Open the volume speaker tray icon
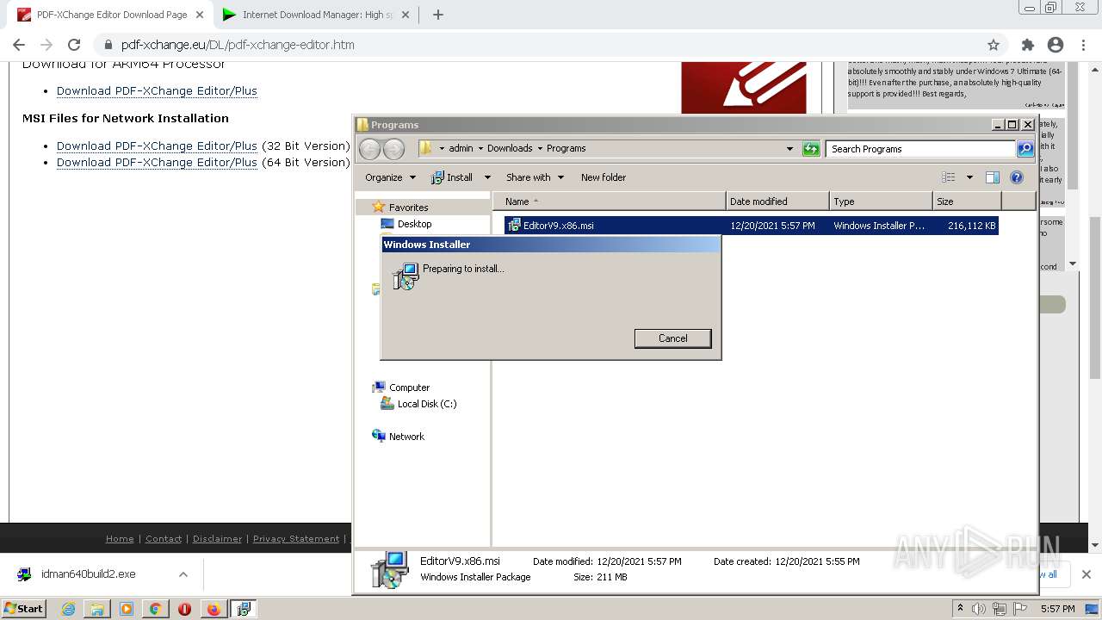Viewport: 1102px width, 620px height. pos(979,609)
